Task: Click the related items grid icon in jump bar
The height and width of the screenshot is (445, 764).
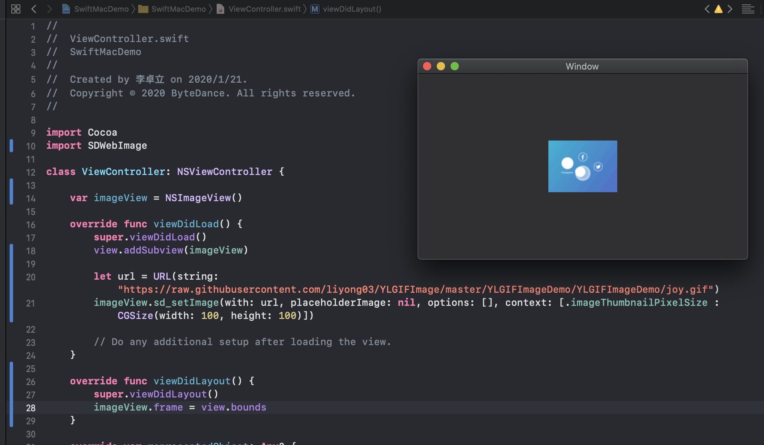Action: pos(16,9)
